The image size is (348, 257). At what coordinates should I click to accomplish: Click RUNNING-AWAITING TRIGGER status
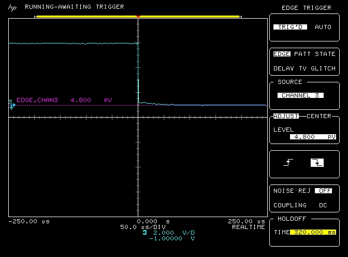[x=75, y=7]
